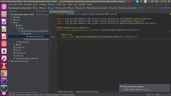Switch to IntelliJ IDEA in dock
The image size is (171, 96).
pos(4,81)
